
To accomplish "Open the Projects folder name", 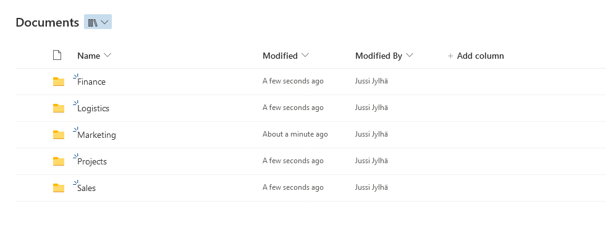I will tap(92, 161).
